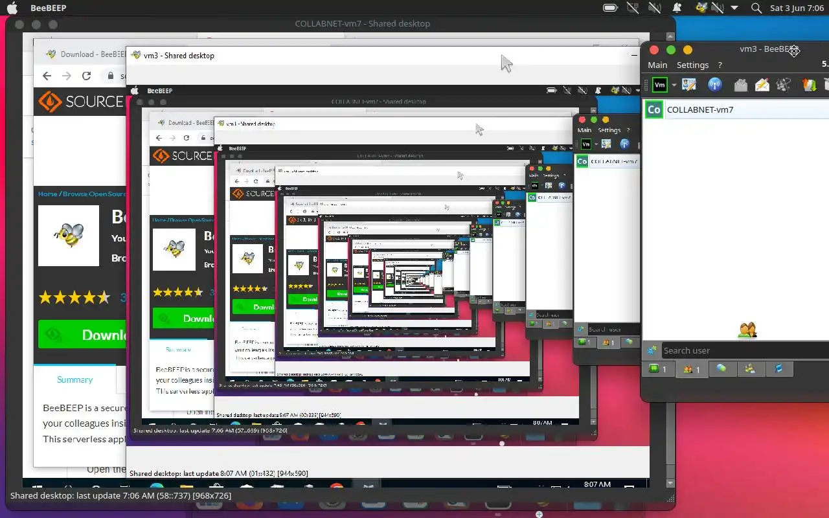Click the browser forward arrow in COLLABNET-vm7 window
This screenshot has width=829, height=518.
pos(66,76)
